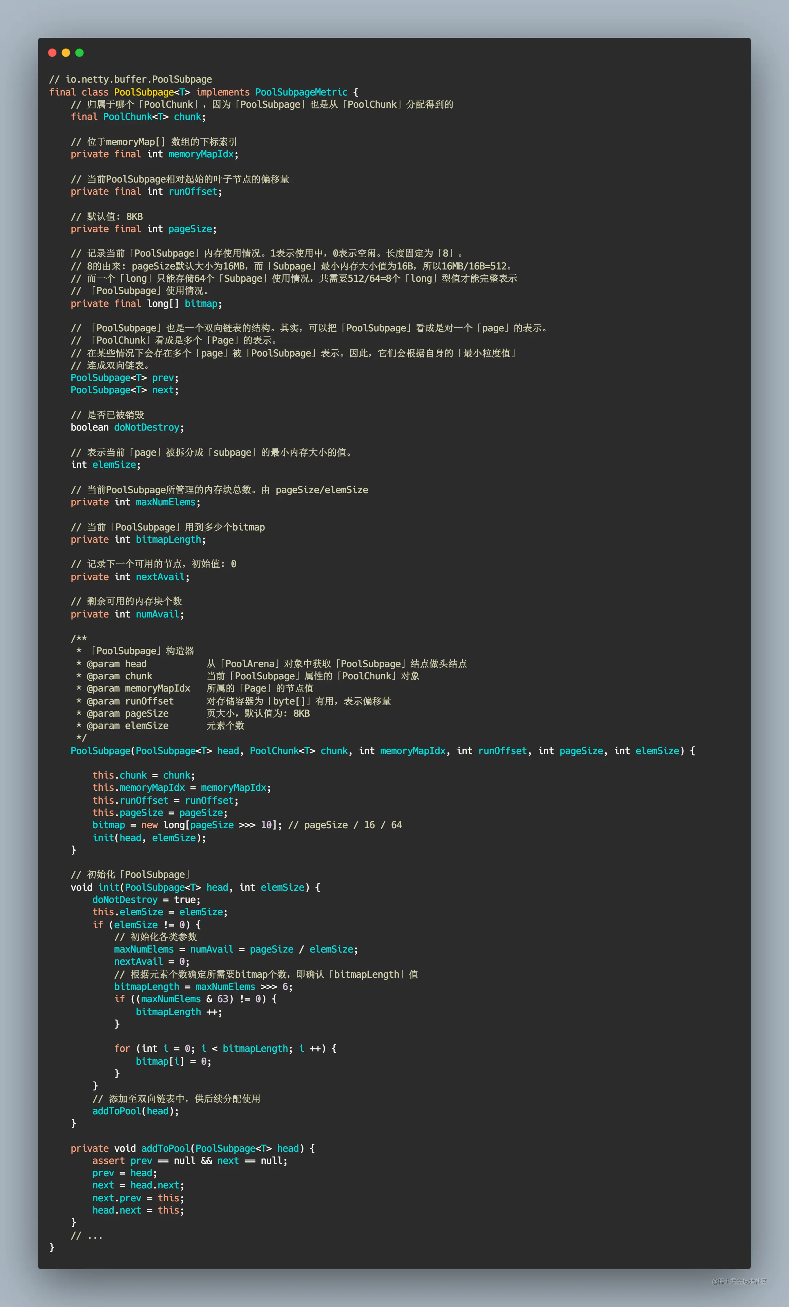Select the comment "// io.netty.buffer.PoolSubpage"
Screen dimensions: 789x1307
click(130, 80)
